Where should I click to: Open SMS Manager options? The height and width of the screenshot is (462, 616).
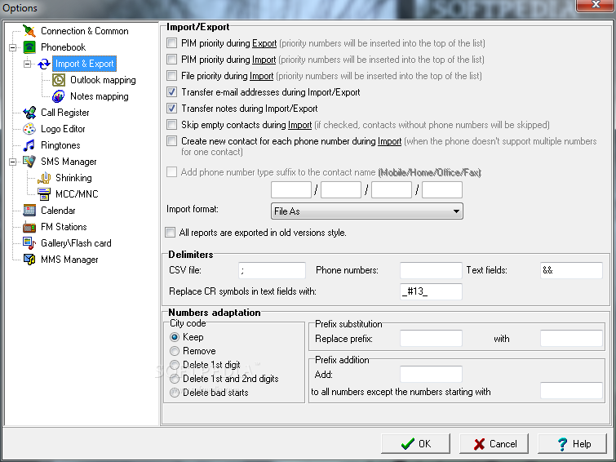pyautogui.click(x=69, y=162)
